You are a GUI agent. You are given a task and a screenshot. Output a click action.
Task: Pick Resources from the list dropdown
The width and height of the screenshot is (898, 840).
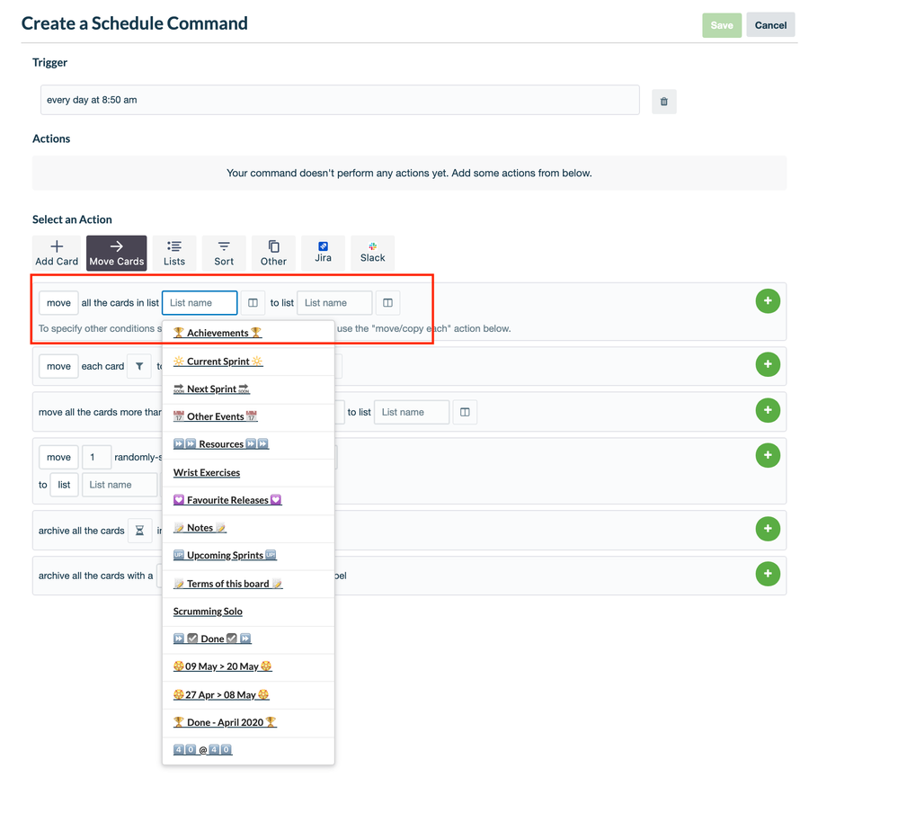(249, 444)
